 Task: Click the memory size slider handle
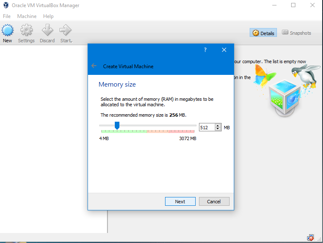(x=117, y=125)
